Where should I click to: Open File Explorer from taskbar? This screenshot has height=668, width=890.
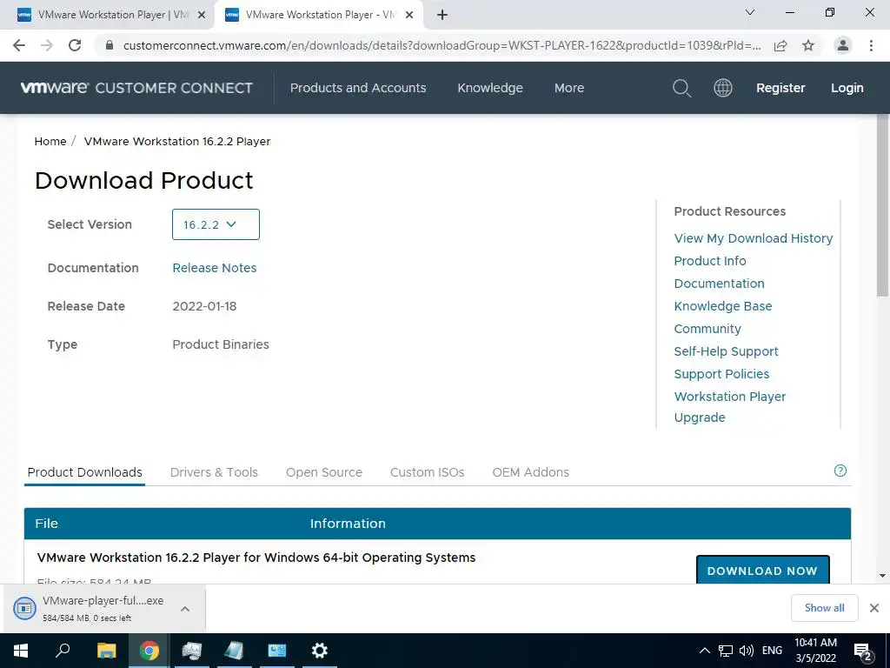coord(106,651)
